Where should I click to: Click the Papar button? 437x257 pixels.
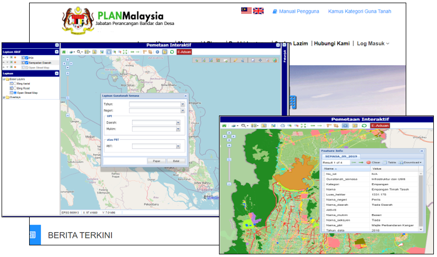156,161
